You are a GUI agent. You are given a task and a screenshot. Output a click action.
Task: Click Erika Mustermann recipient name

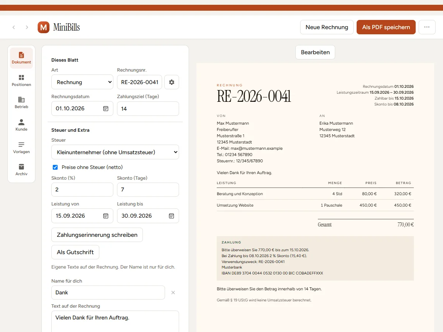336,123
